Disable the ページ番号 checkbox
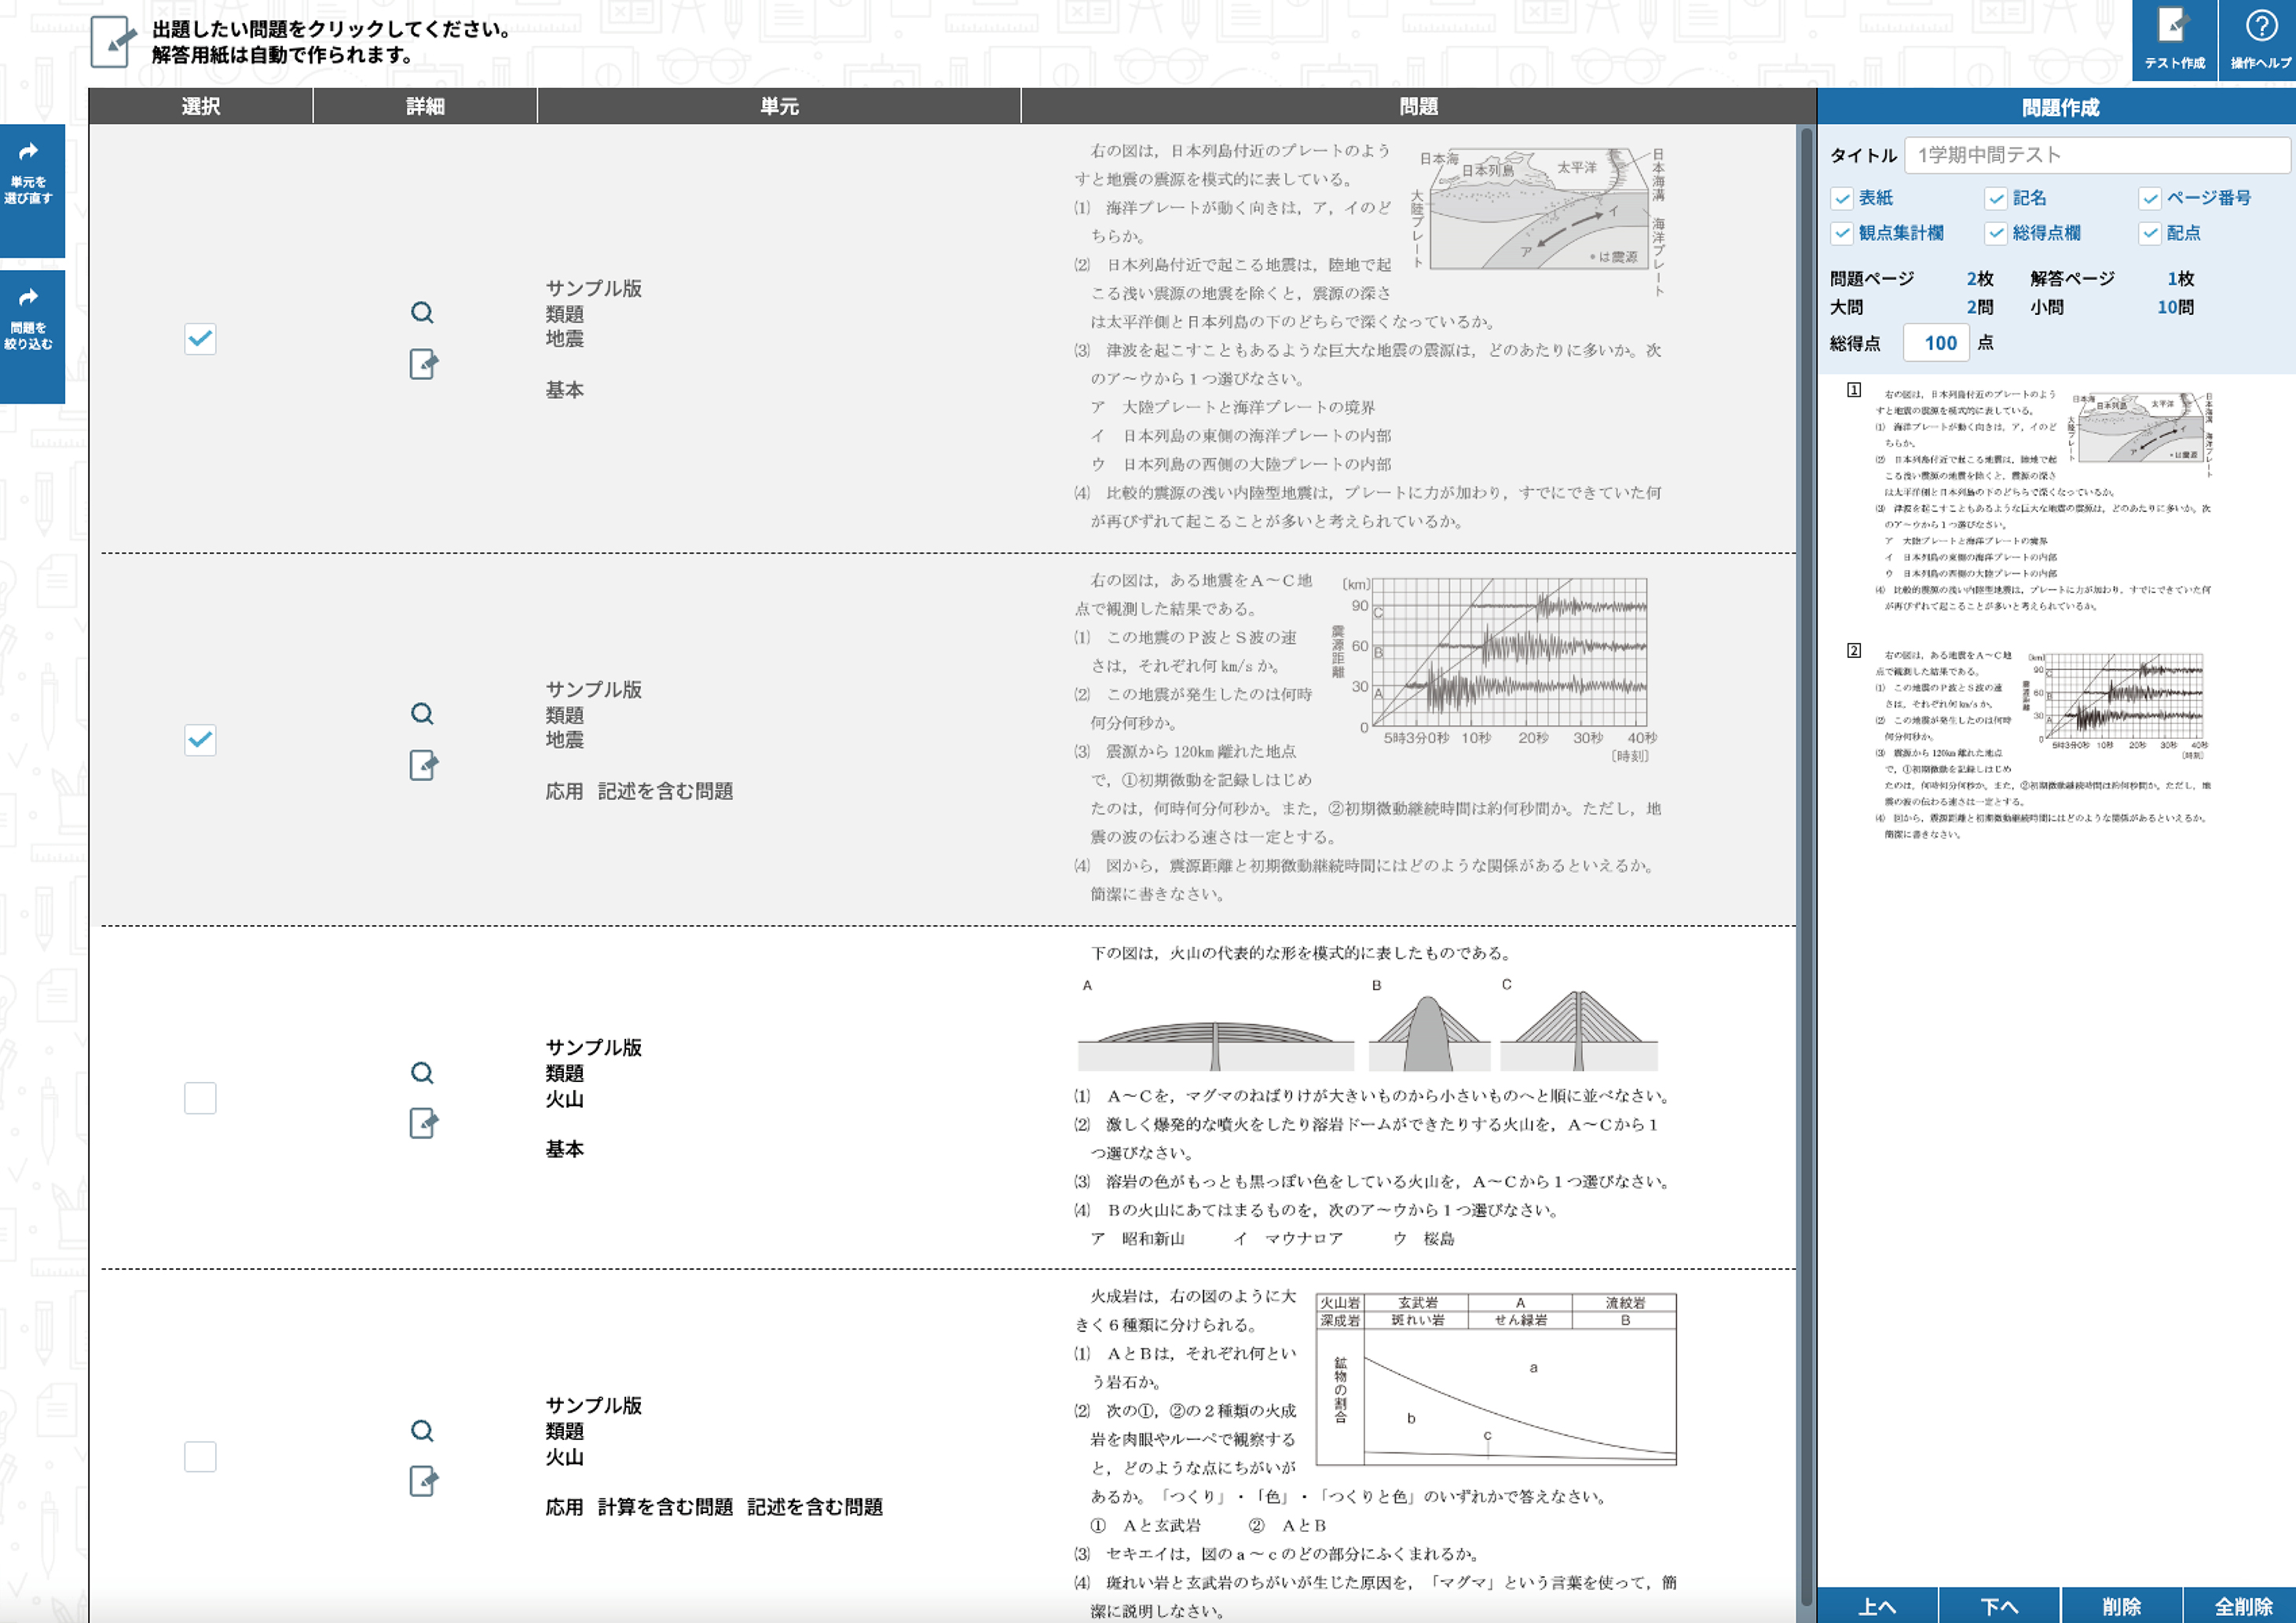2296x1623 pixels. (x=2150, y=199)
